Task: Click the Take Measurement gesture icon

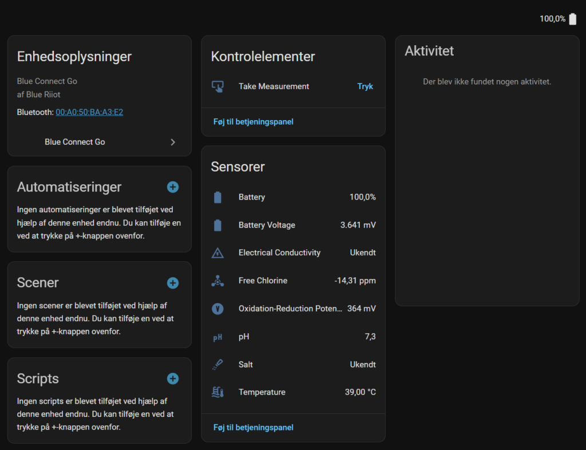Action: point(217,86)
